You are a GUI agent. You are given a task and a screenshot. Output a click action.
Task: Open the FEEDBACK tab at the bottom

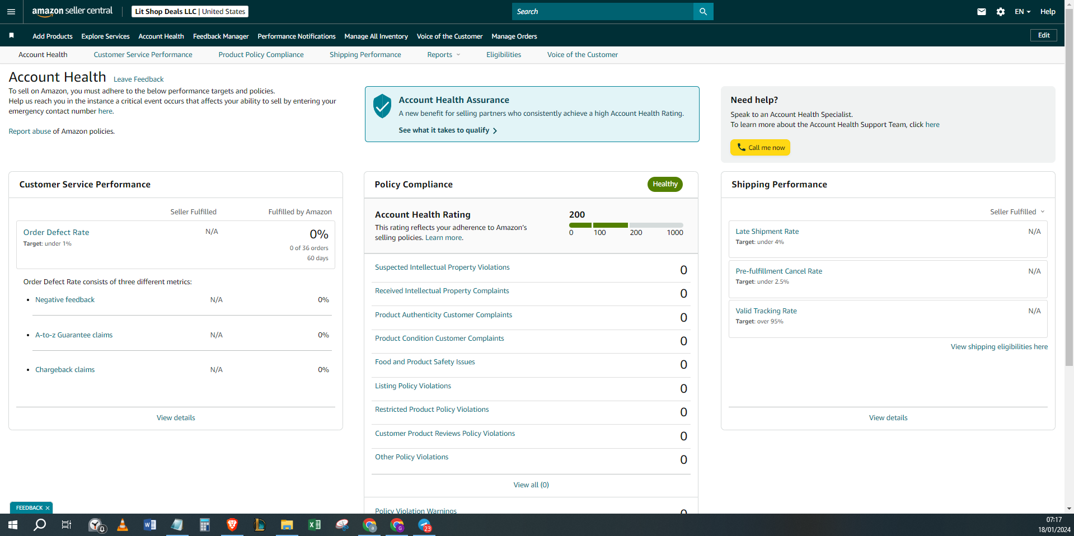tap(29, 508)
